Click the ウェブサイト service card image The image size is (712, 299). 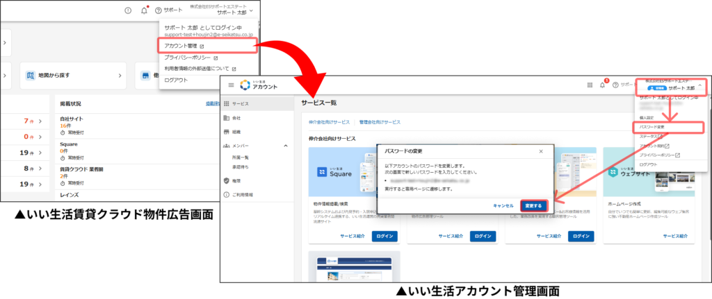[649, 172]
